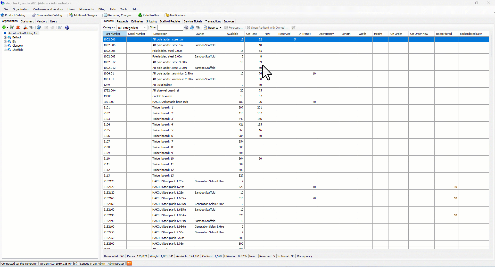Switch to the Transactions tab
The image size is (495, 267).
point(213,21)
